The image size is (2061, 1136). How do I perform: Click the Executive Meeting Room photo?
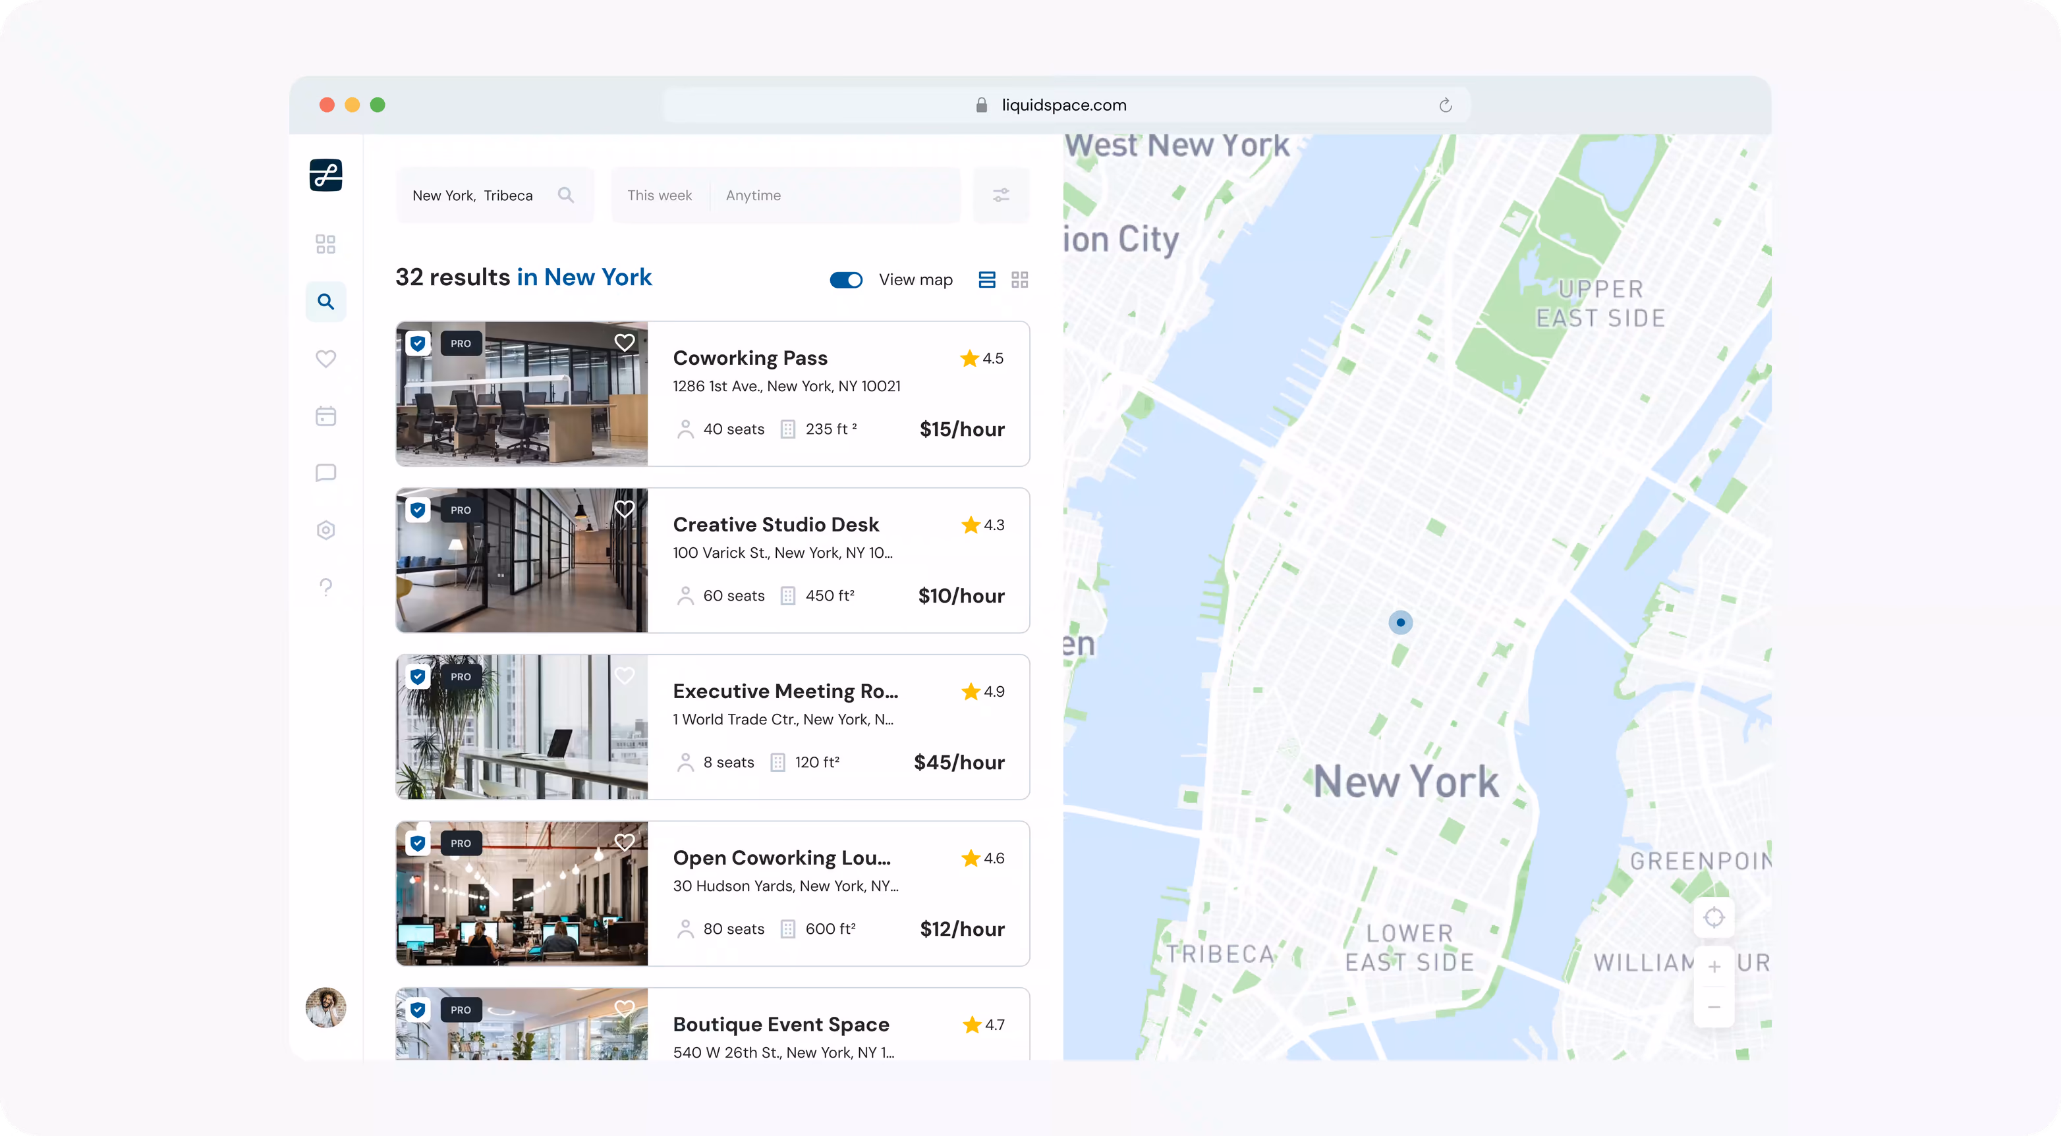[x=522, y=726]
